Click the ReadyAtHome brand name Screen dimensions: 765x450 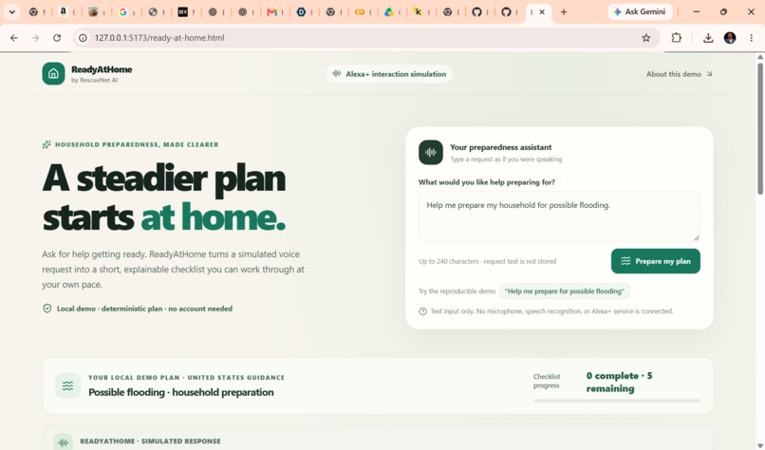102,69
